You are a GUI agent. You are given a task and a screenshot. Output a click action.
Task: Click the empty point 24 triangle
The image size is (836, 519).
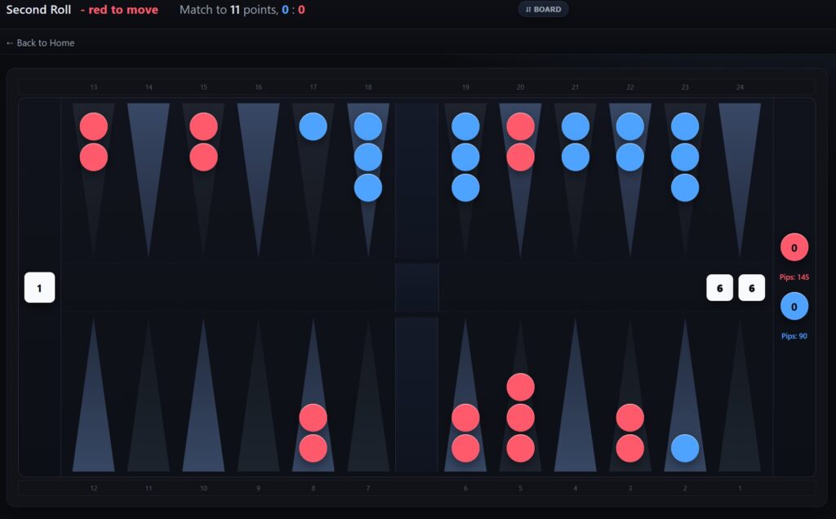click(x=740, y=163)
